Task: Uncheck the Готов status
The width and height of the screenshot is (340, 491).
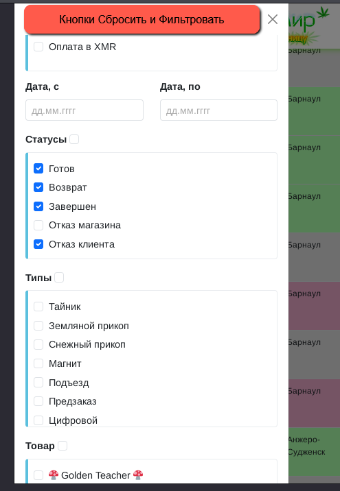Action: point(38,169)
